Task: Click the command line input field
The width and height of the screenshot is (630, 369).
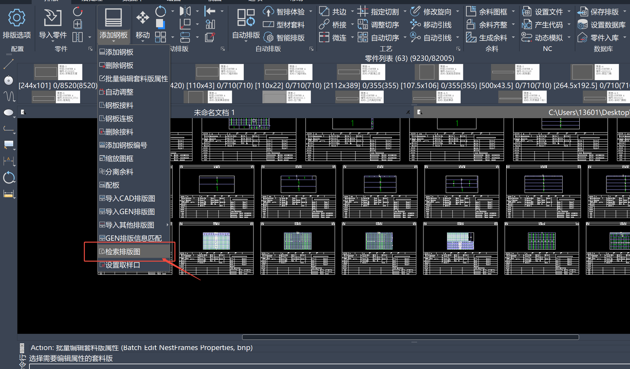Action: point(329,366)
